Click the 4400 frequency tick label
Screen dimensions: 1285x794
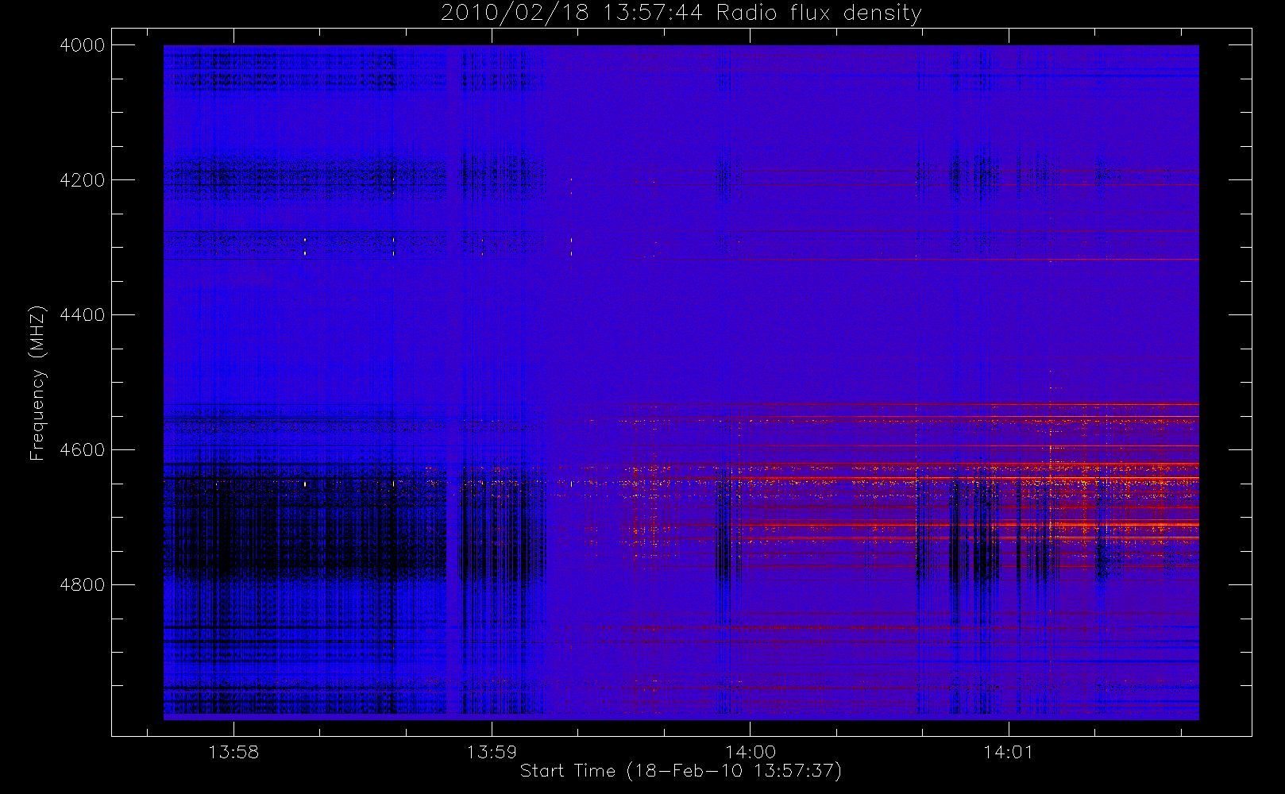click(x=83, y=315)
